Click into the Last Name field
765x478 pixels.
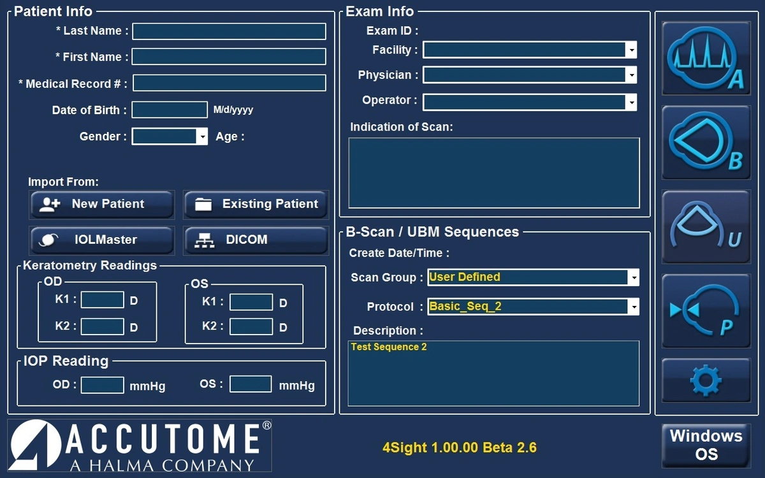click(x=229, y=31)
